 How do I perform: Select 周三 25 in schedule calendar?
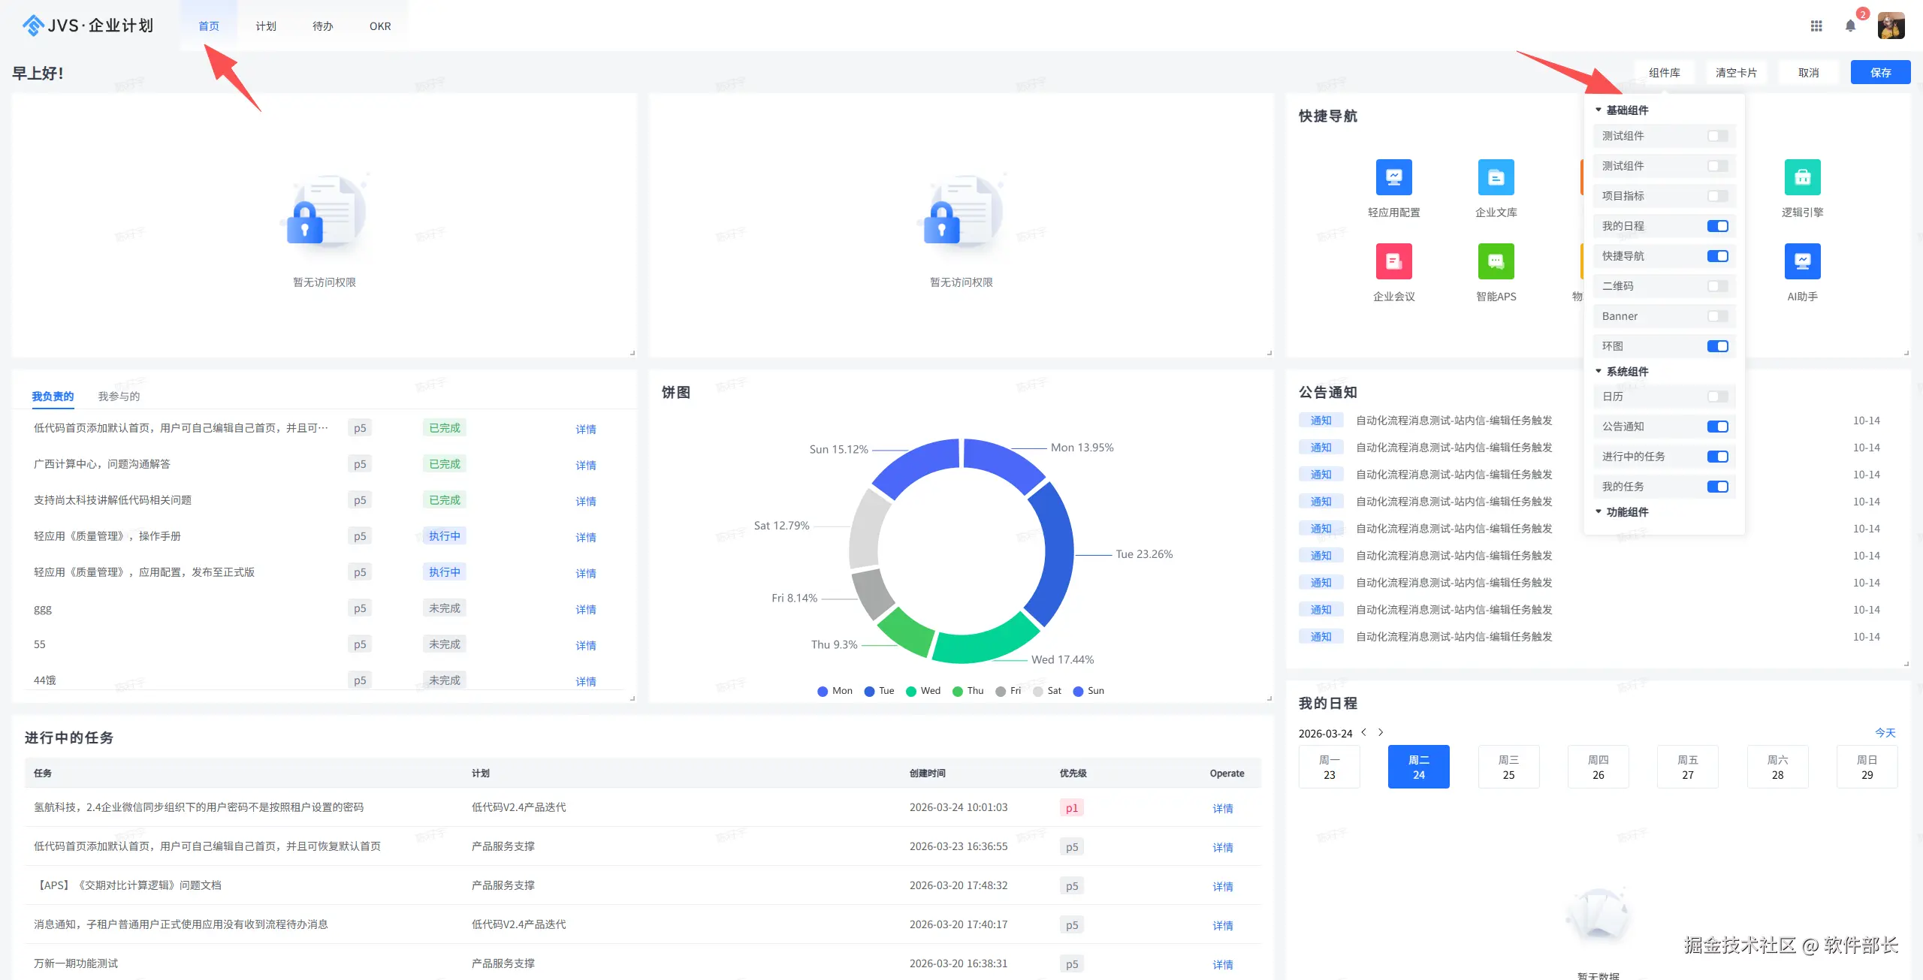[1508, 767]
